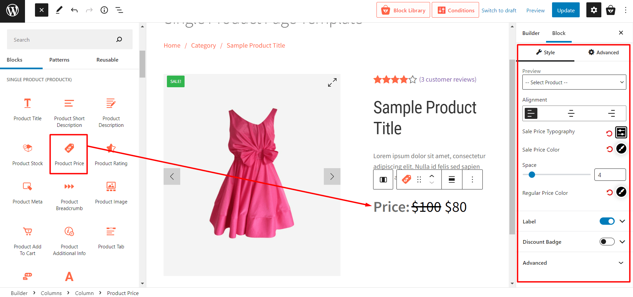Open the Block Library
Screen dimensions: 633x297
[403, 10]
